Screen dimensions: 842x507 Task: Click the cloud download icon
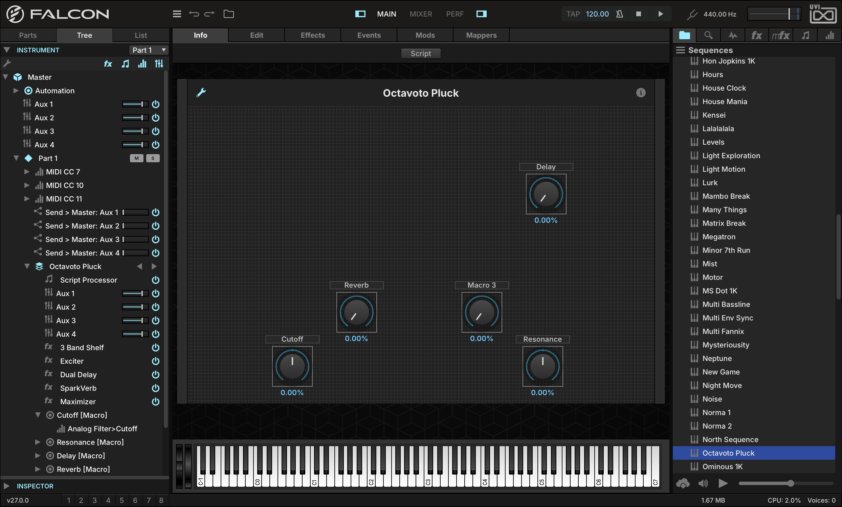(683, 483)
